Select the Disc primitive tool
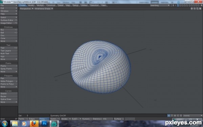This screenshot has height=127, width=203. (x=9, y=35)
